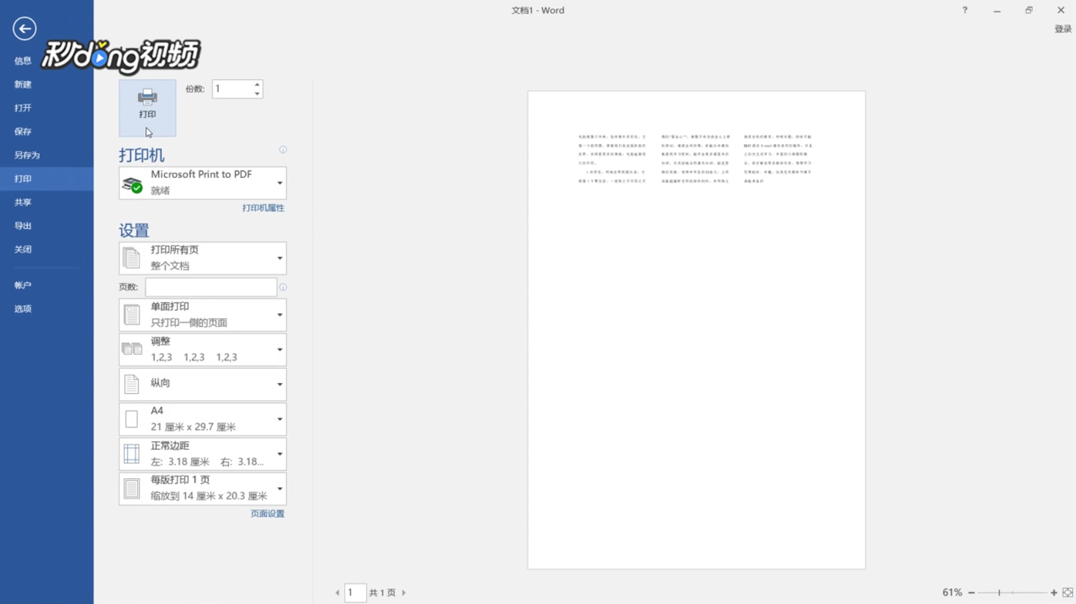Click the print preview page thumbnail
Viewport: 1076px width, 604px height.
click(696, 330)
